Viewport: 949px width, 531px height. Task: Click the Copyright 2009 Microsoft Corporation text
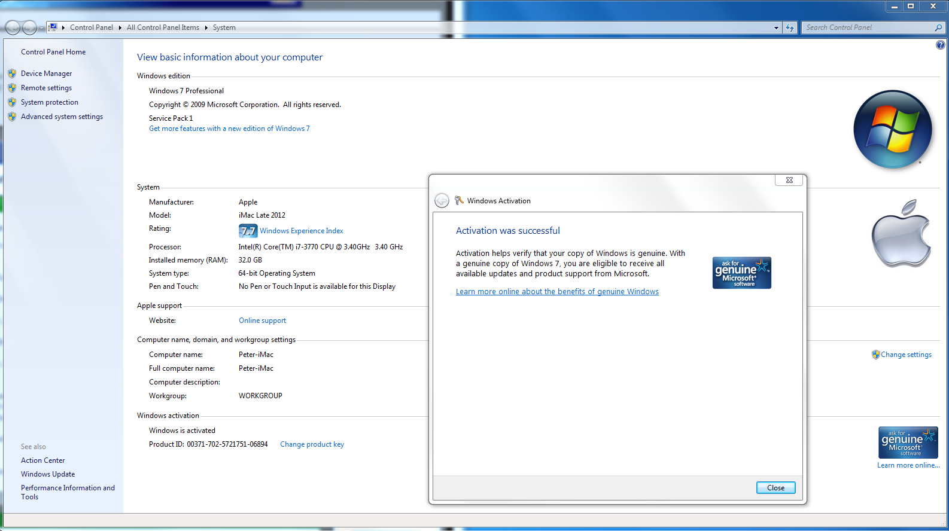245,105
